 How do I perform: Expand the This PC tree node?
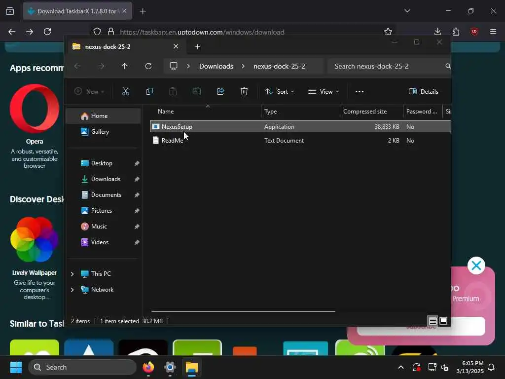click(72, 274)
